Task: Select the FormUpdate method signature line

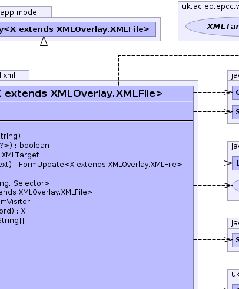Action: (91, 165)
